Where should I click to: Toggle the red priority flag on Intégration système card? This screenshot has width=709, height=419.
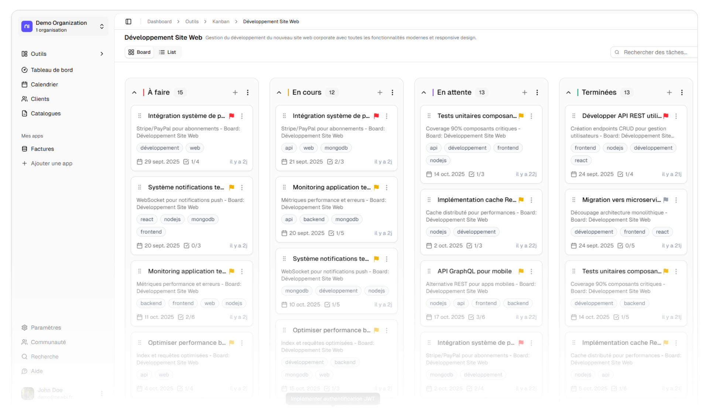[232, 116]
